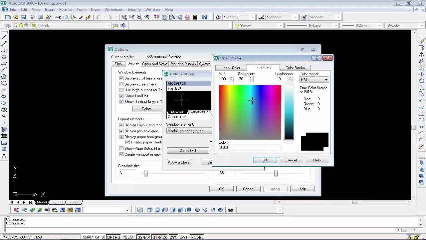Click the Cut scissors icon

coord(58,17)
